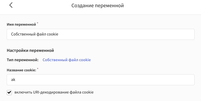201x101 pixels.
Task: Focus the 'Название cookie' field containing 'ak'
Action: click(101, 80)
